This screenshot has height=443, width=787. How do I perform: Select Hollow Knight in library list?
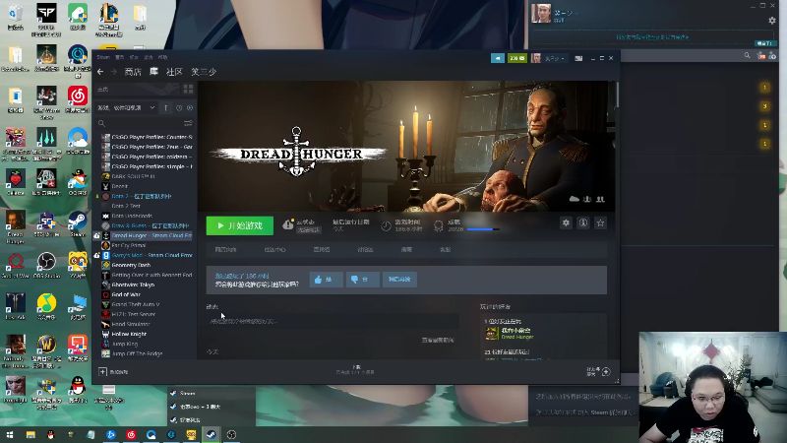coord(129,334)
